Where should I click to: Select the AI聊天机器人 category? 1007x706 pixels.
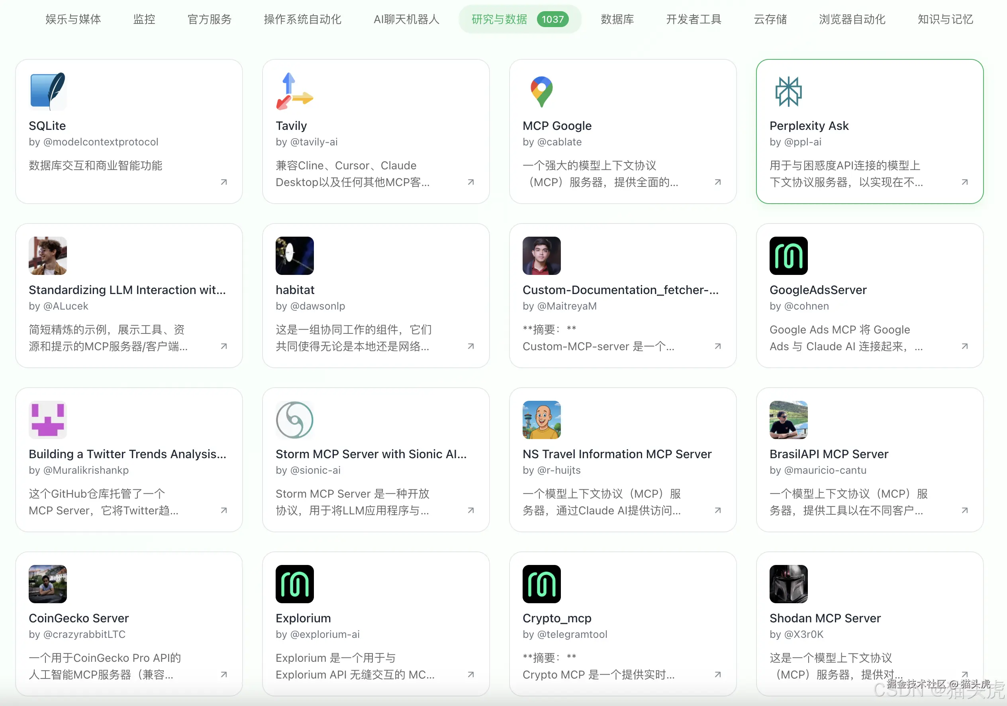tap(406, 19)
